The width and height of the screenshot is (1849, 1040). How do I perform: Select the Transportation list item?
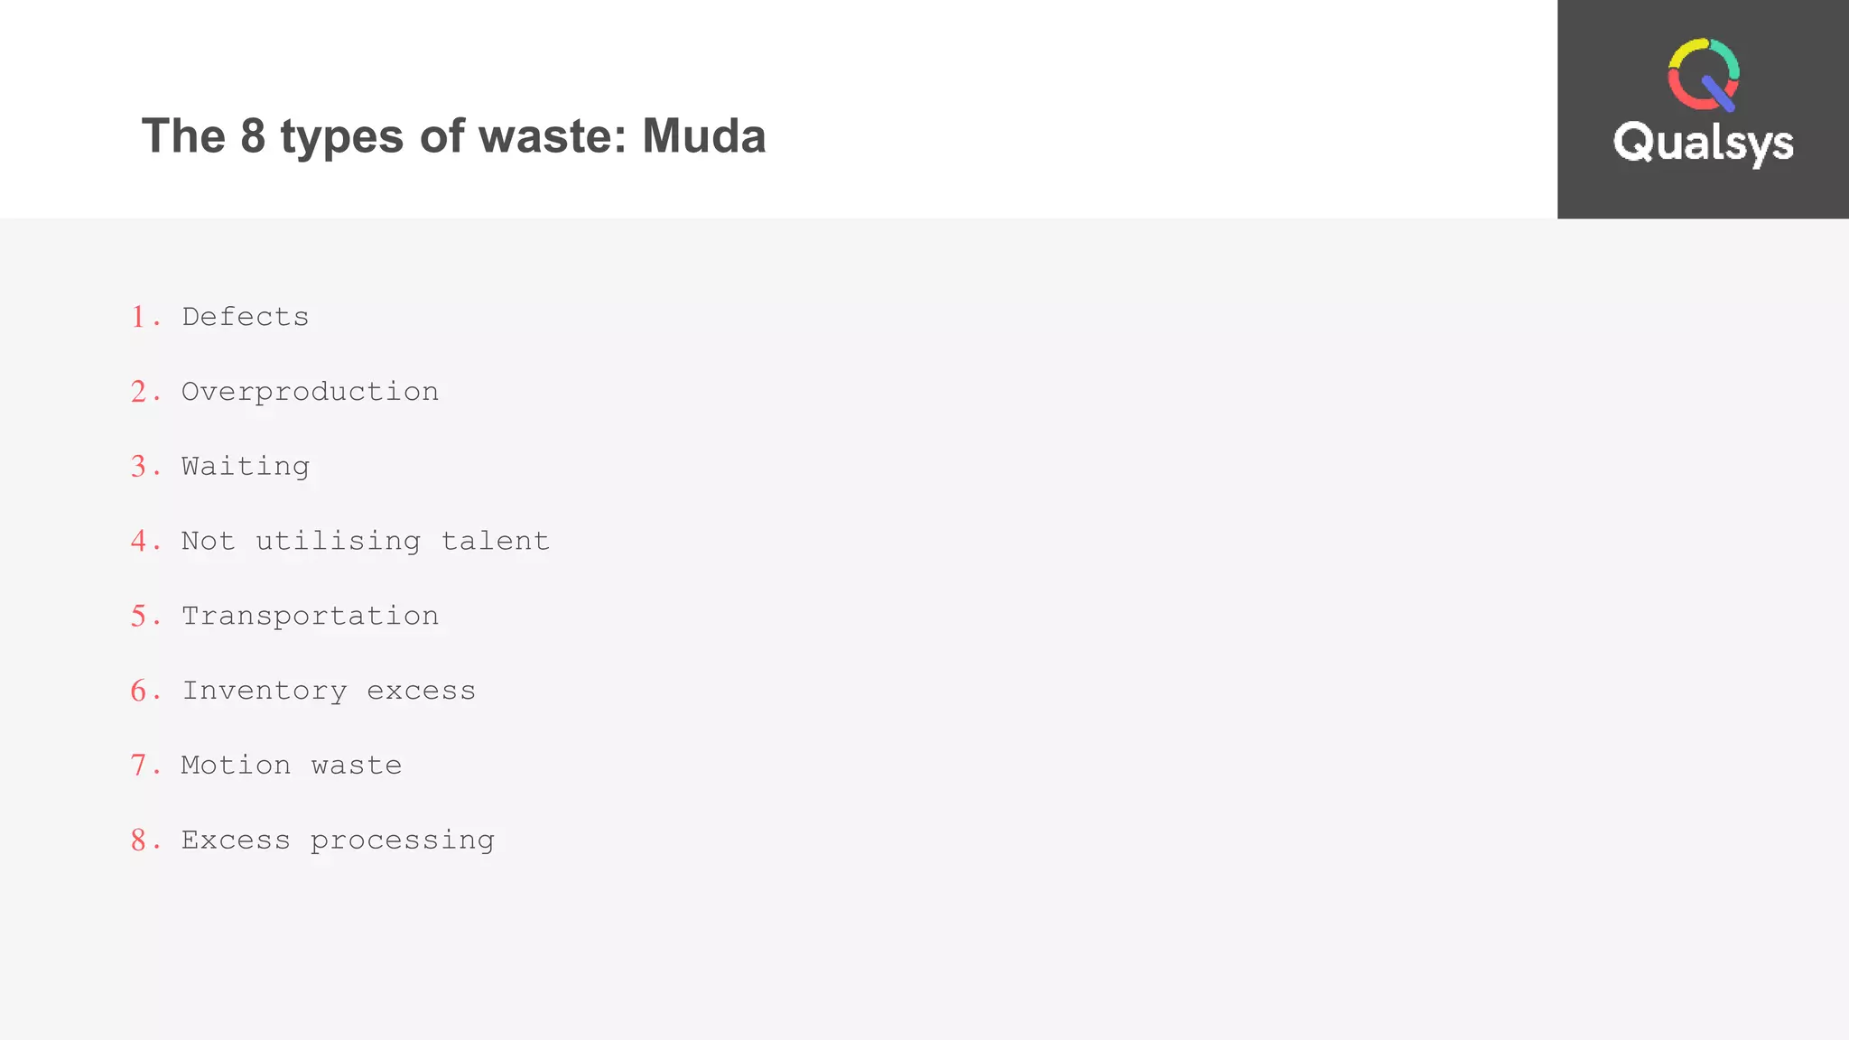pyautogui.click(x=310, y=616)
